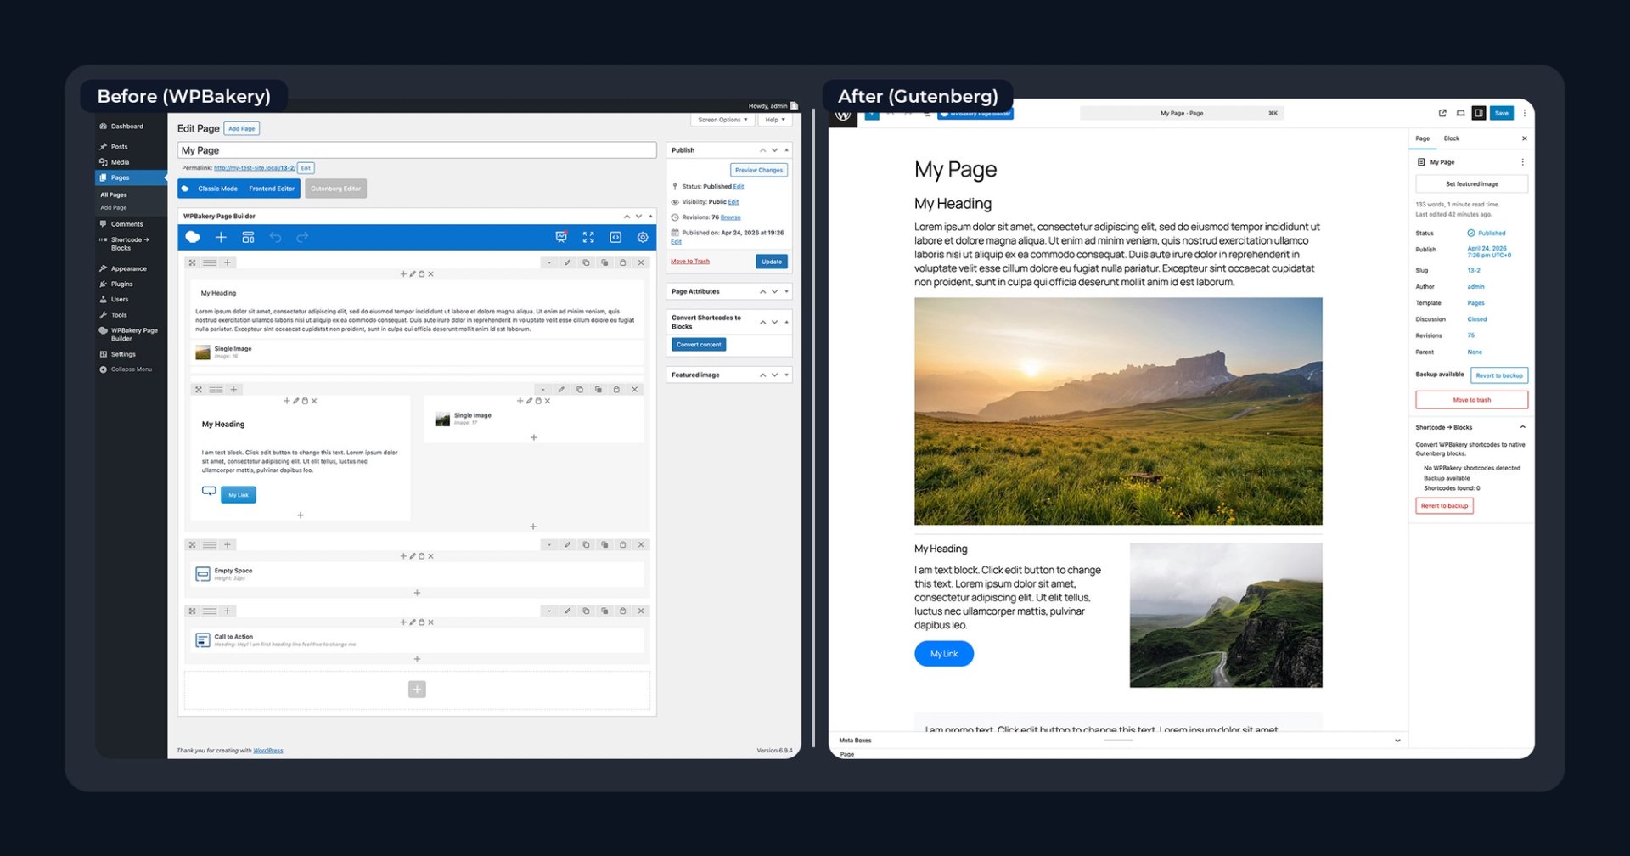Click Revert to backup in Shortcode panel
This screenshot has width=1630, height=856.
[1444, 506]
